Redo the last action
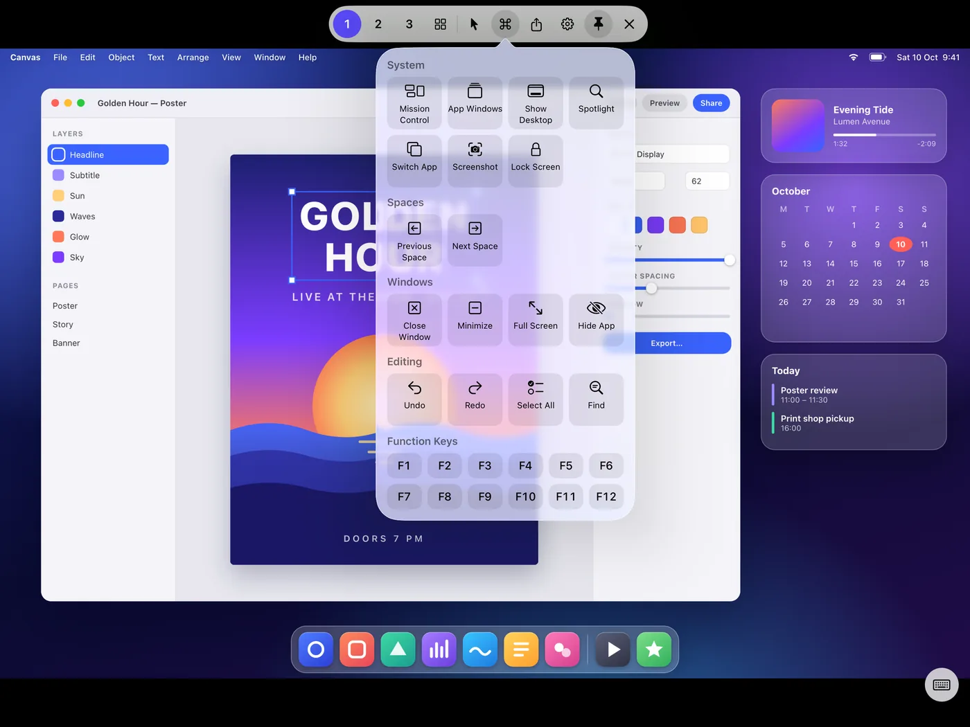Viewport: 970px width, 727px height. tap(475, 400)
